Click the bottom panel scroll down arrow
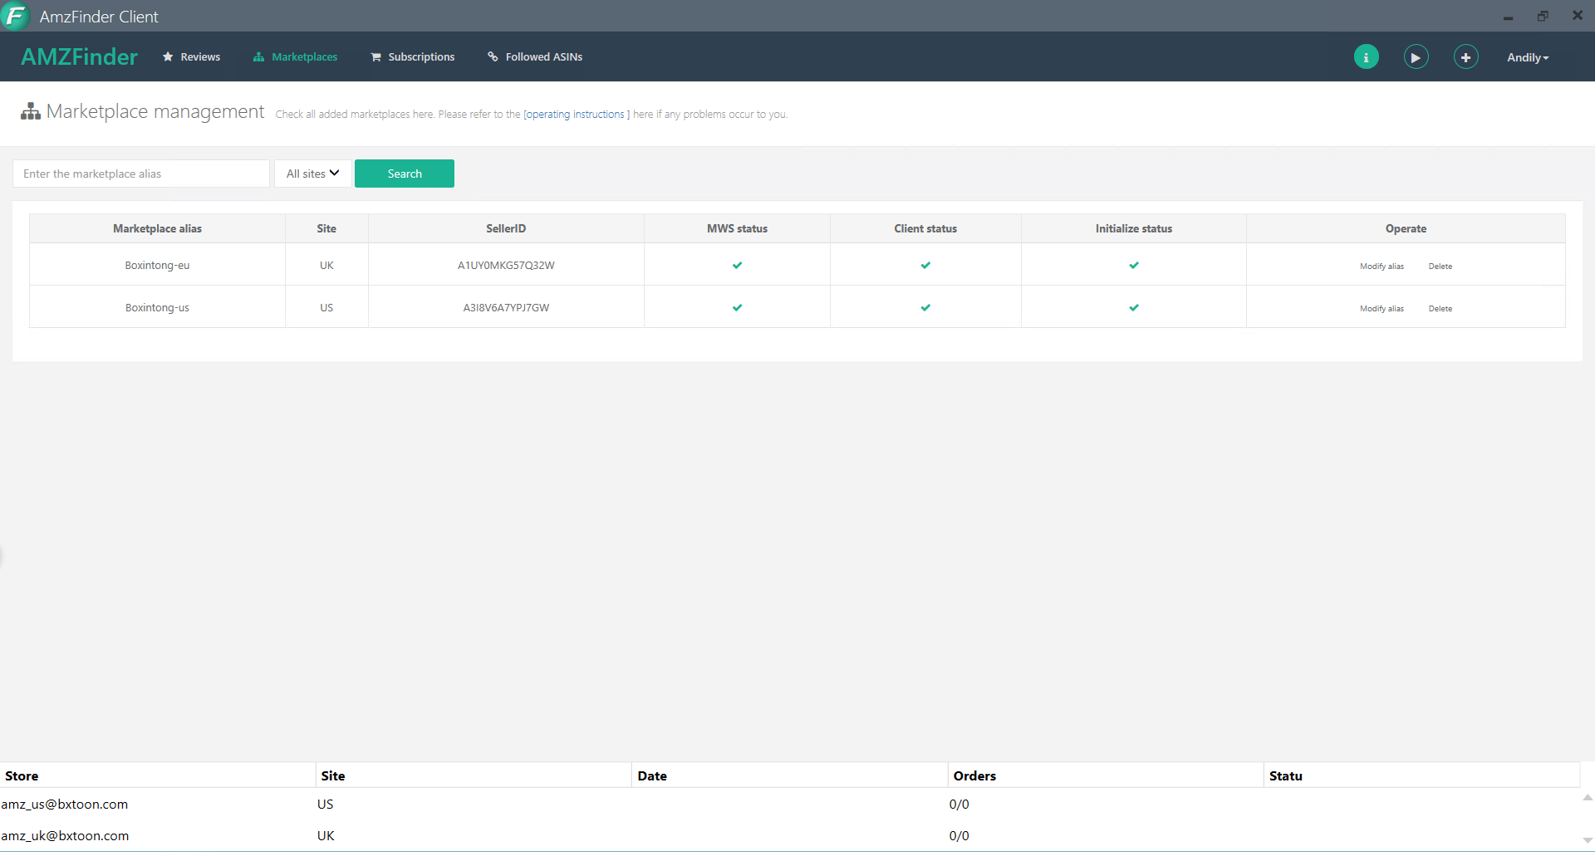This screenshot has width=1595, height=856. [1588, 840]
